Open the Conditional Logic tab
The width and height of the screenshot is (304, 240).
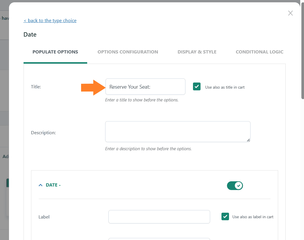point(260,52)
